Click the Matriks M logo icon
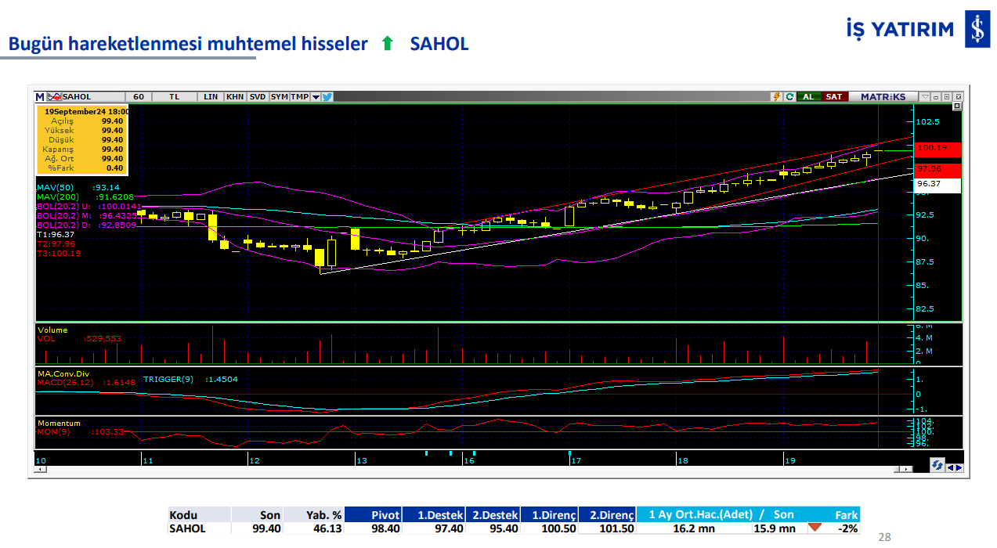Screen dimensions: 997x548 pos(40,97)
